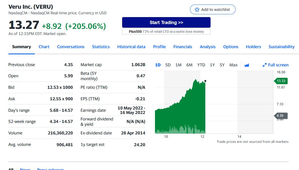Switch chart range to 5D
This screenshot has height=170, width=299.
(x=168, y=65)
